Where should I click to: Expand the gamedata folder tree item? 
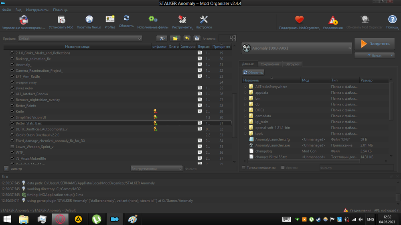pos(245,116)
